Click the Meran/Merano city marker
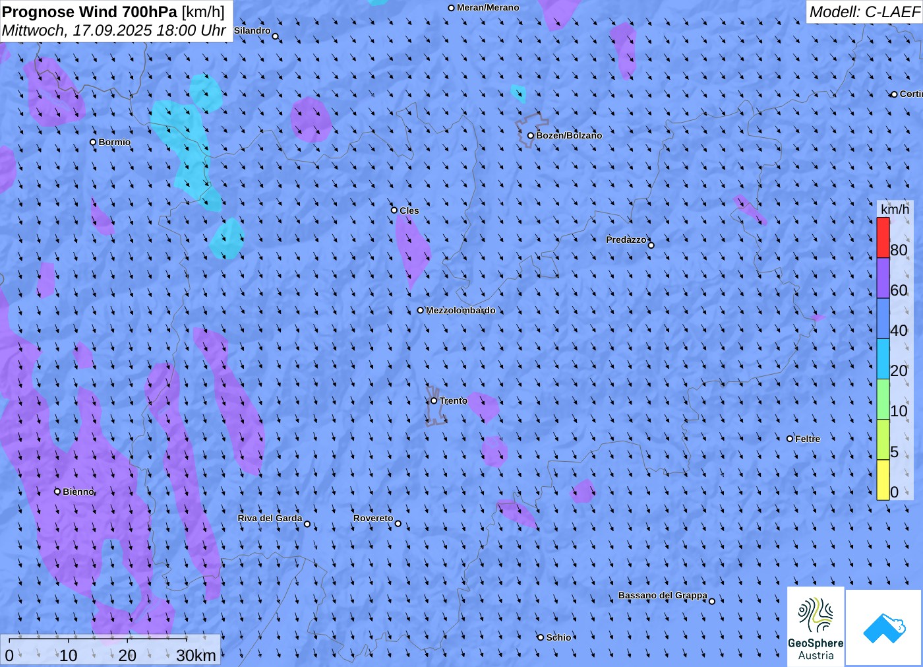The width and height of the screenshot is (923, 667). 452,8
